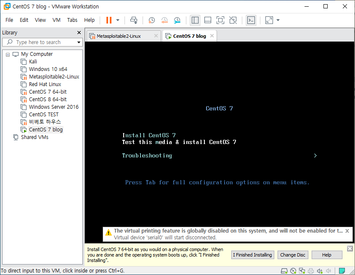Select CentOS 7 64-bit VM
Image resolution: width=355 pixels, height=275 pixels.
click(48, 92)
